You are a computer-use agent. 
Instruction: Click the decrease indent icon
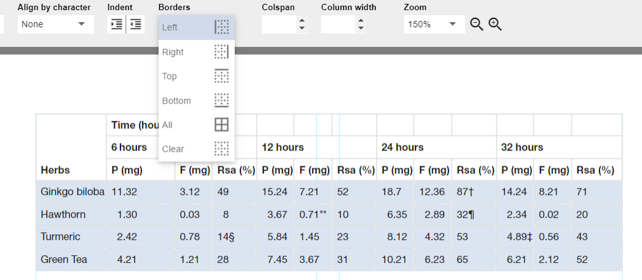[x=136, y=24]
